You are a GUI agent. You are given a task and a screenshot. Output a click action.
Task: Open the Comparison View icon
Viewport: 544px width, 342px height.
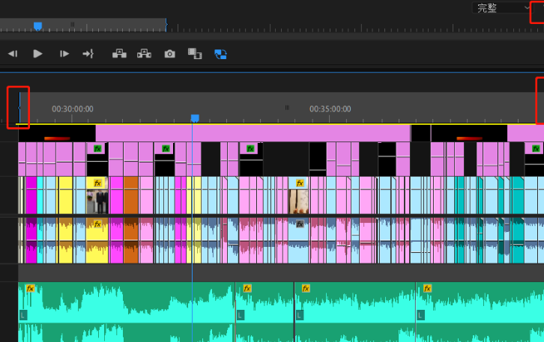click(195, 54)
